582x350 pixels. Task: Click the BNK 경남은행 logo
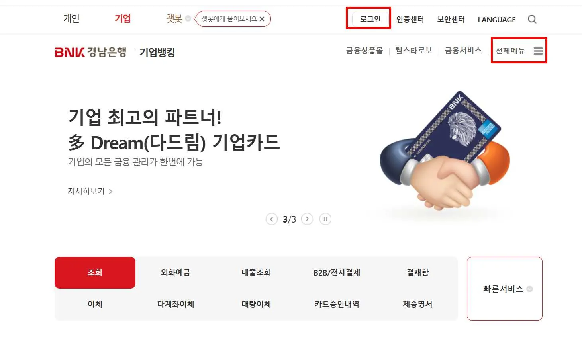[x=90, y=52]
